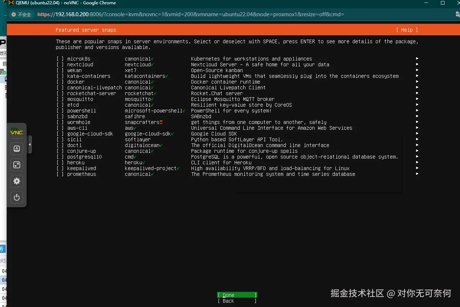Click the 'Featured server snaps' header title
This screenshot has height=307, width=460.
[86, 30]
